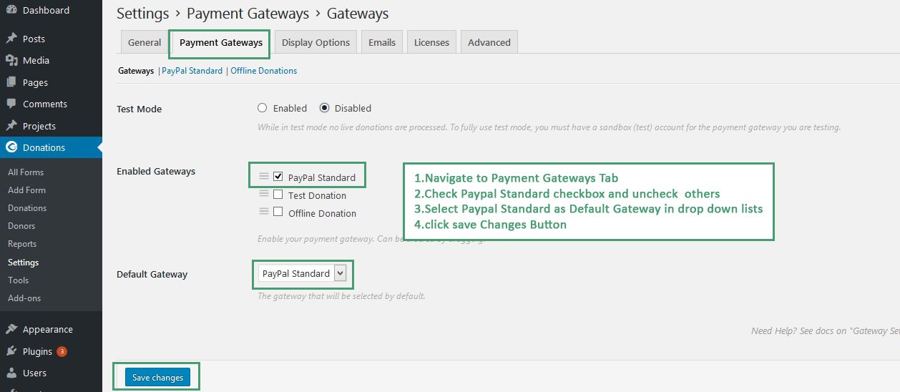
Task: Check the Test Donation gateway checkbox
Action: [278, 194]
